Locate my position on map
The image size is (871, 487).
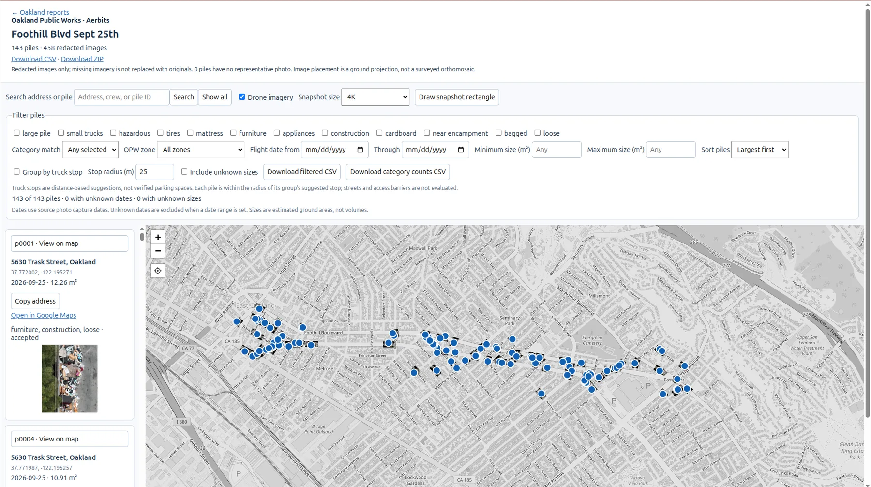click(158, 271)
